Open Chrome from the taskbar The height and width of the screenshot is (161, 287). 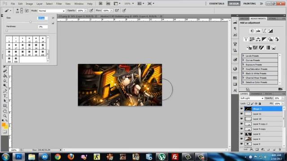pyautogui.click(x=58, y=157)
